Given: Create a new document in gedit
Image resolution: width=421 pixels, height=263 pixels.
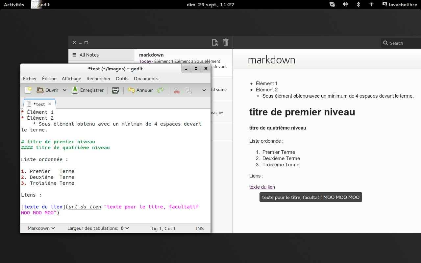Looking at the screenshot, I should click(x=28, y=90).
